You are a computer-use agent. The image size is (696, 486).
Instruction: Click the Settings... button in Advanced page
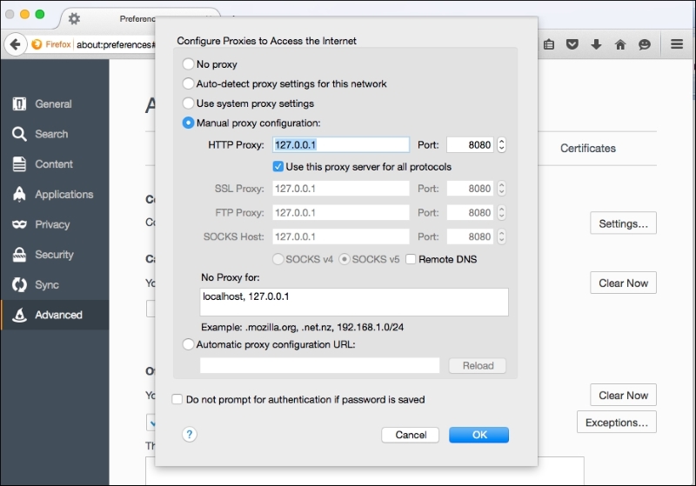point(623,223)
